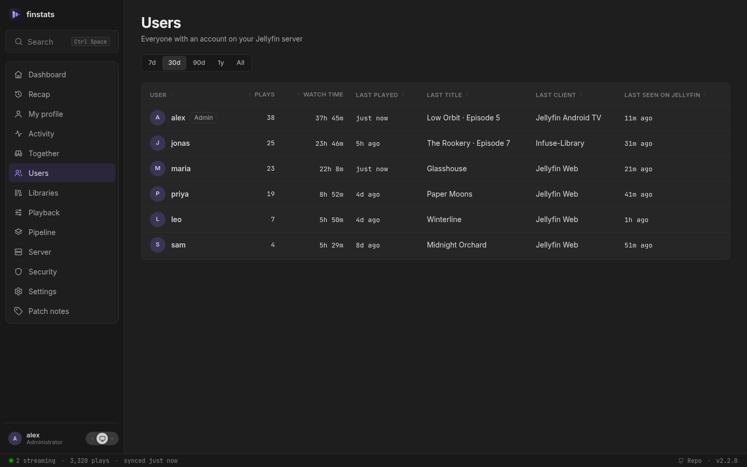Open Libraries via its books icon
This screenshot has width=747, height=467.
pos(19,193)
